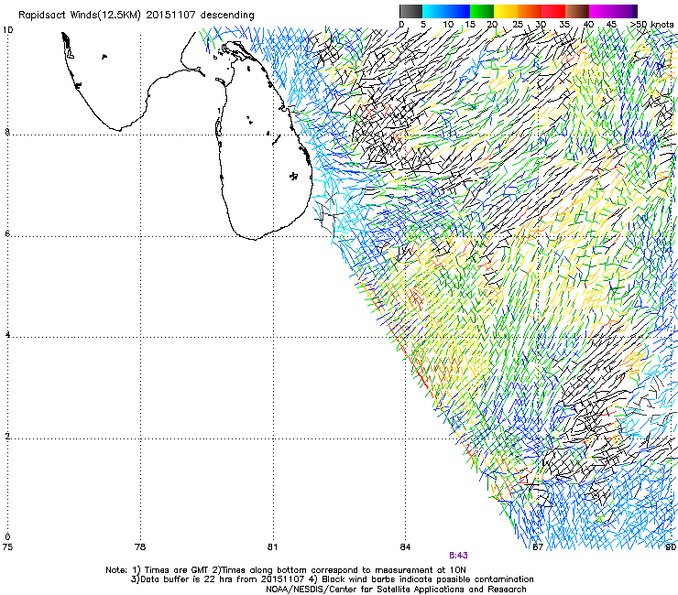
Task: Click the 'Black wind barbs indicate possible contamination' note
Action: [x=428, y=579]
